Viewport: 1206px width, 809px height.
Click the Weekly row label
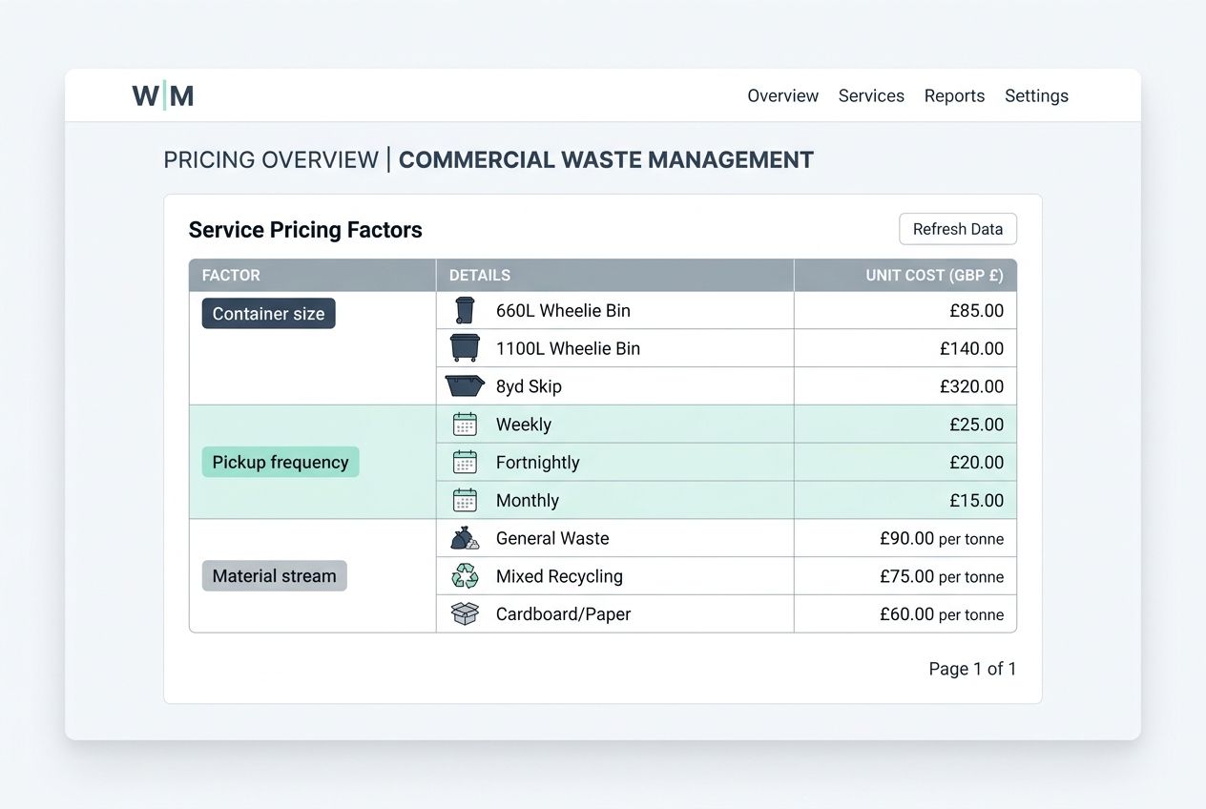tap(524, 425)
